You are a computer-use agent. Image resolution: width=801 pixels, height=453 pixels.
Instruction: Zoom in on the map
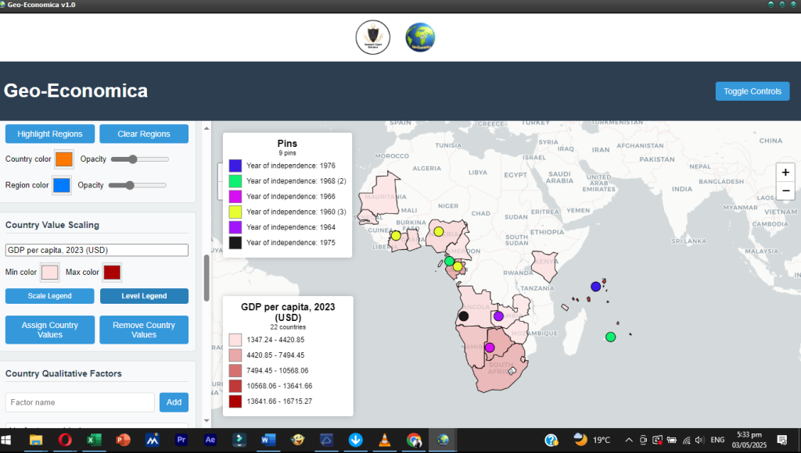pos(785,172)
